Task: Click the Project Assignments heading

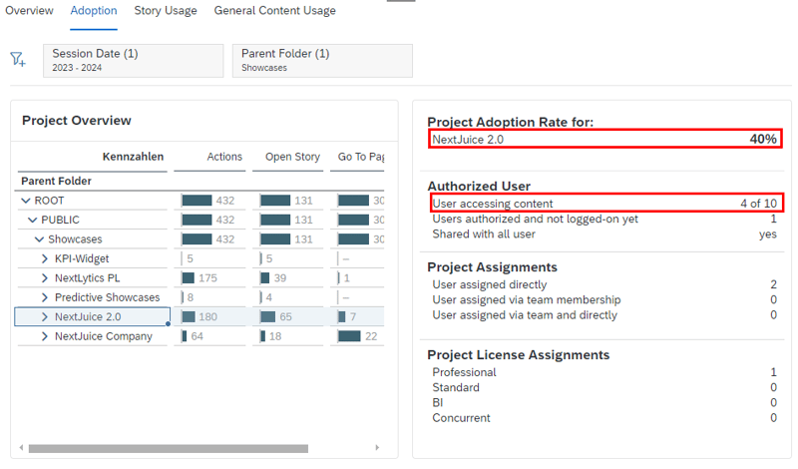Action: pos(492,267)
